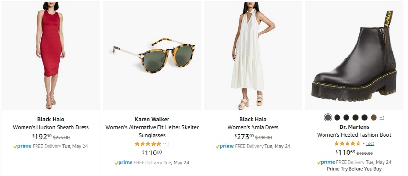The image size is (408, 176).
Task: Select the brown boot color swatch
Action: pyautogui.click(x=373, y=118)
